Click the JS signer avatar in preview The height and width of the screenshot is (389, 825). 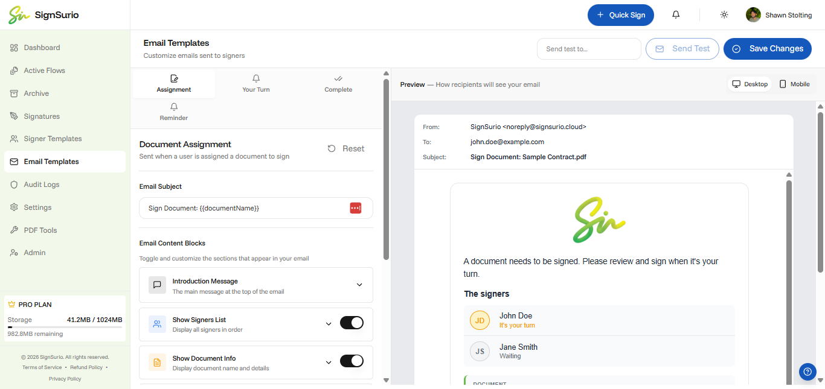tap(480, 351)
